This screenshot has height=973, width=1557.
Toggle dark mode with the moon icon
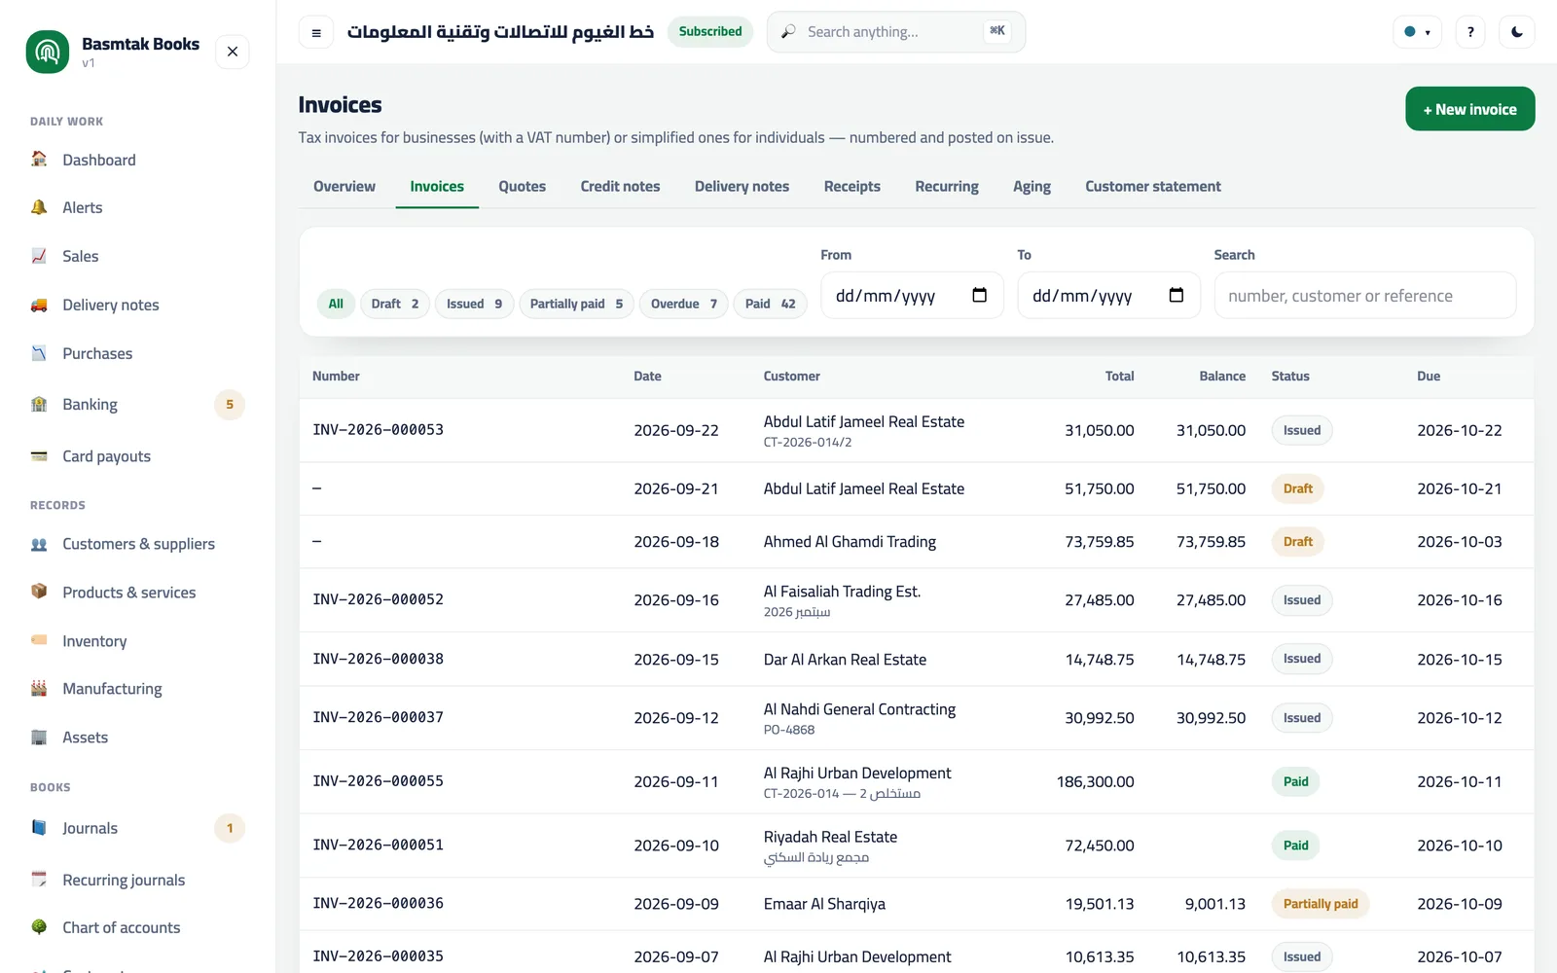[x=1517, y=32]
